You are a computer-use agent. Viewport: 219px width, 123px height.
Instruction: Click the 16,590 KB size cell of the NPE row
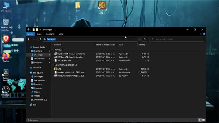[145, 69]
